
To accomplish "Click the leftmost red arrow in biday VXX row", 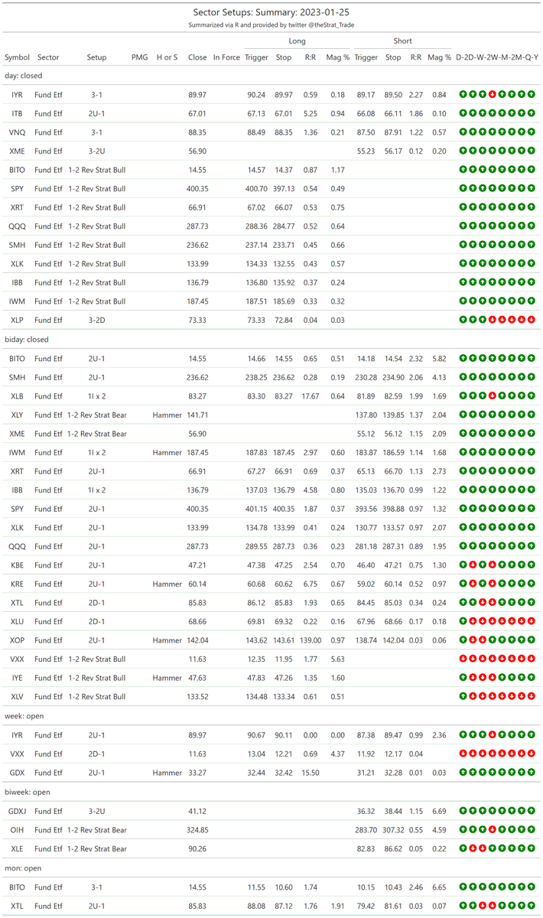I will [463, 659].
